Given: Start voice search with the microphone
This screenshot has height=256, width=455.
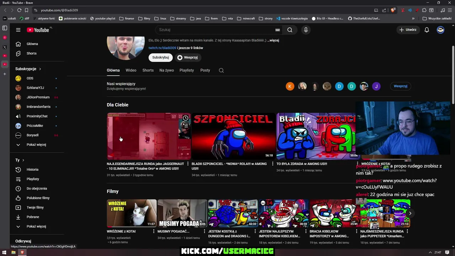Looking at the screenshot, I should click(x=306, y=30).
